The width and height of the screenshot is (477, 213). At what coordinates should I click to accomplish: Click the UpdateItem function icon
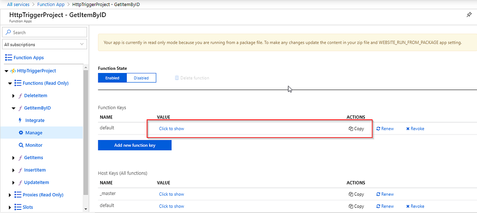20,182
